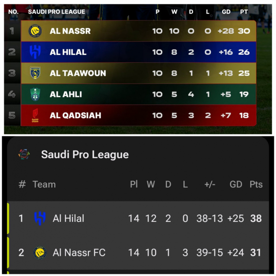
Task: Click the blue Al Hilal logo in top table
Action: click(35, 52)
